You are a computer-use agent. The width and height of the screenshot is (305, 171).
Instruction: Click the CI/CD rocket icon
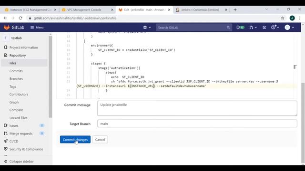(6, 141)
